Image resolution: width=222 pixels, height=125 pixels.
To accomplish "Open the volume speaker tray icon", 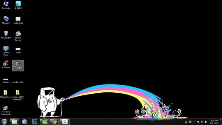I will [206, 122].
